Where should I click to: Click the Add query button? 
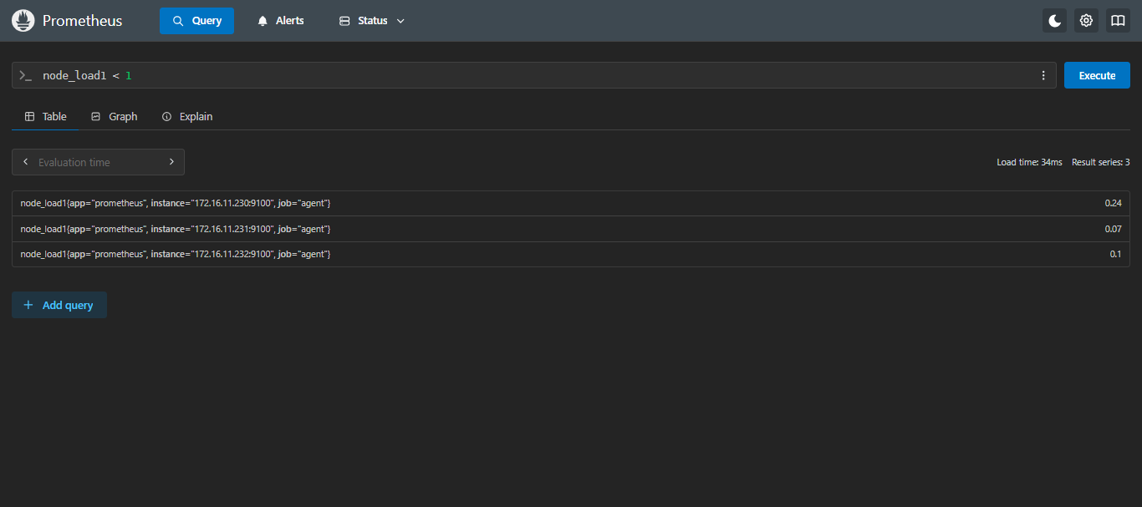(x=59, y=305)
